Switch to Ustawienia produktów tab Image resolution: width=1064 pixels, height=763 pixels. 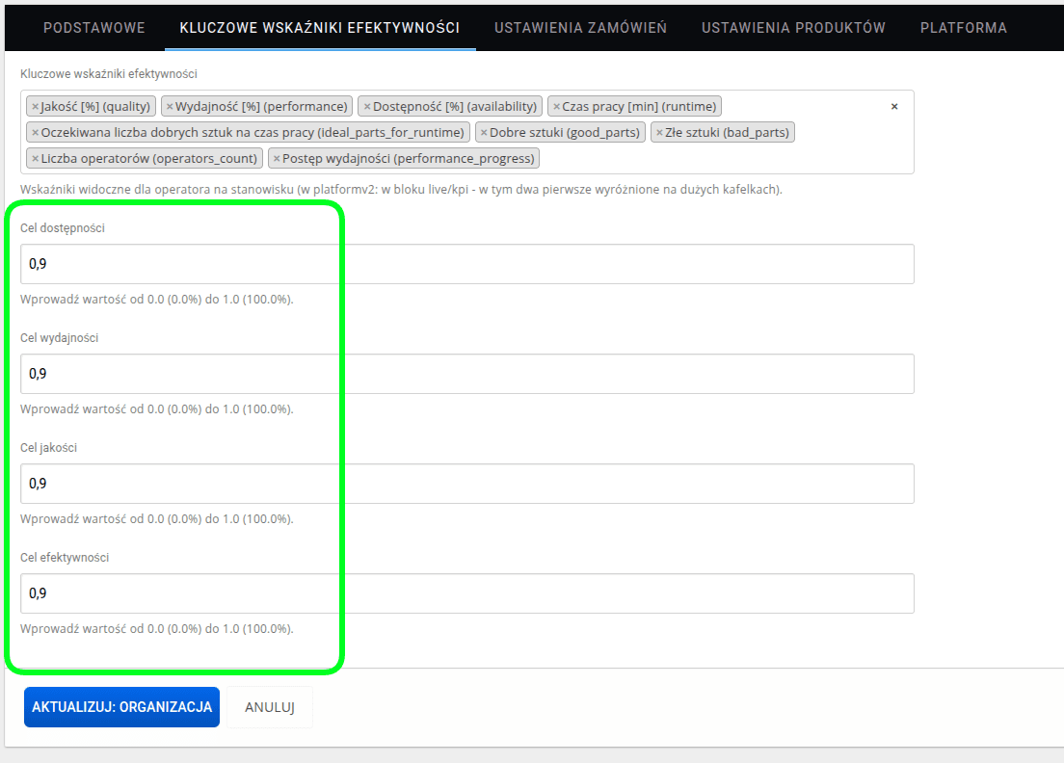pyautogui.click(x=793, y=28)
